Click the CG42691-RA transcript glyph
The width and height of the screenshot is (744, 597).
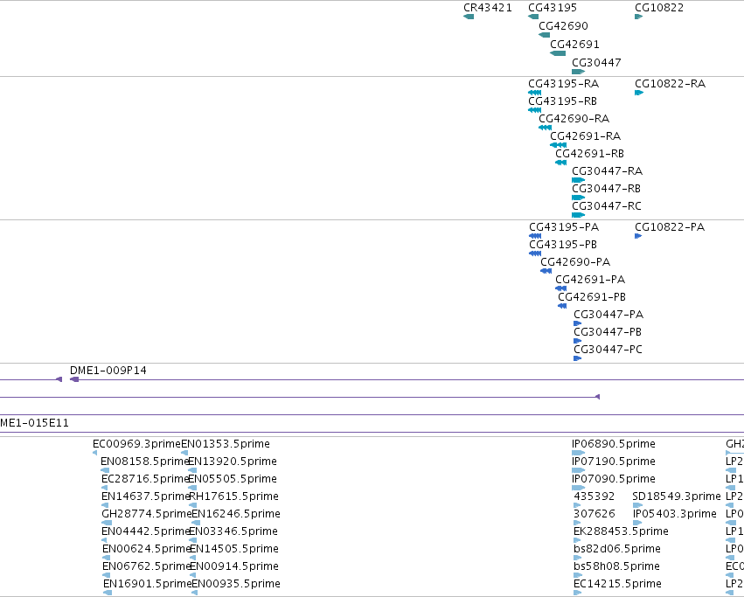pos(559,145)
